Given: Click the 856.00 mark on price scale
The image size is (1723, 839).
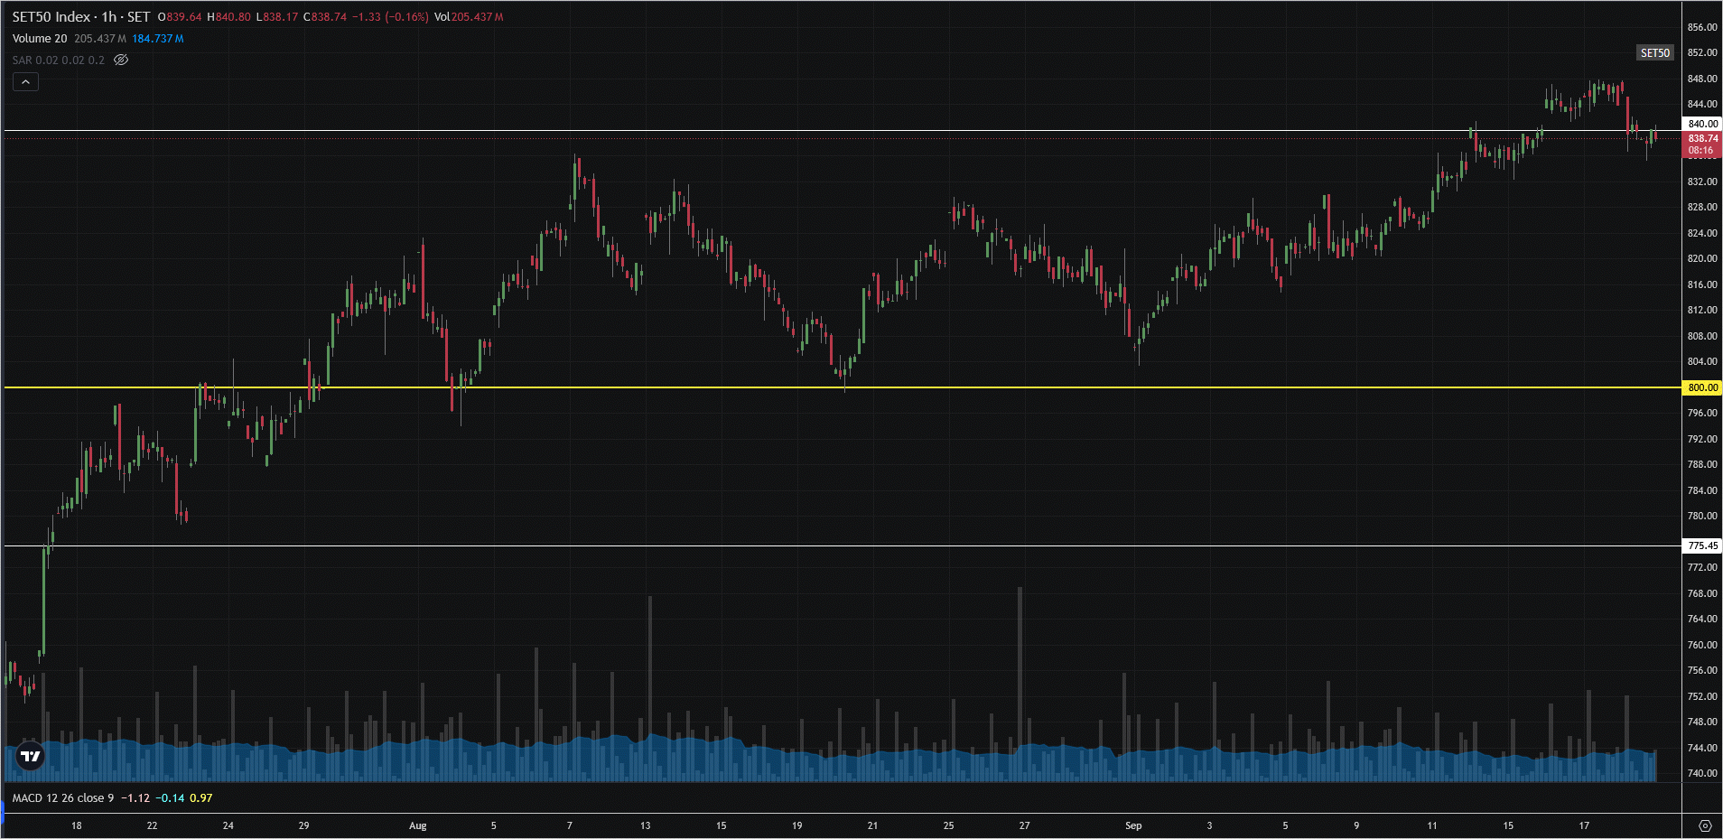Looking at the screenshot, I should [x=1702, y=27].
